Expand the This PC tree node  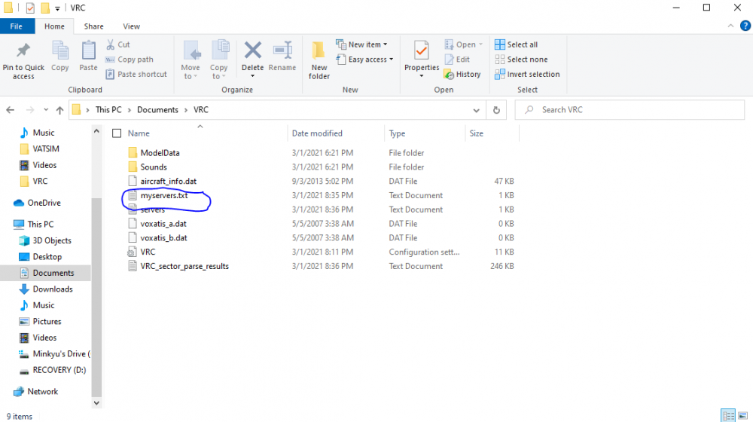(x=8, y=225)
